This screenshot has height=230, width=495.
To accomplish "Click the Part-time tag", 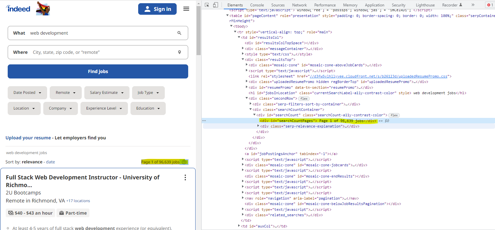I will pyautogui.click(x=73, y=213).
